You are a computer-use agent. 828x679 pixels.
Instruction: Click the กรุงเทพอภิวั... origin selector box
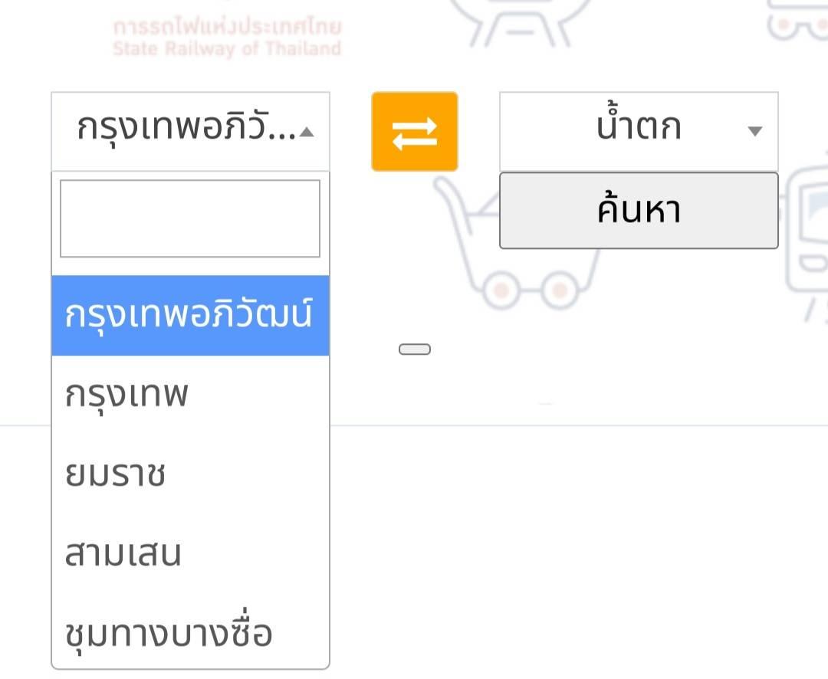pos(190,132)
